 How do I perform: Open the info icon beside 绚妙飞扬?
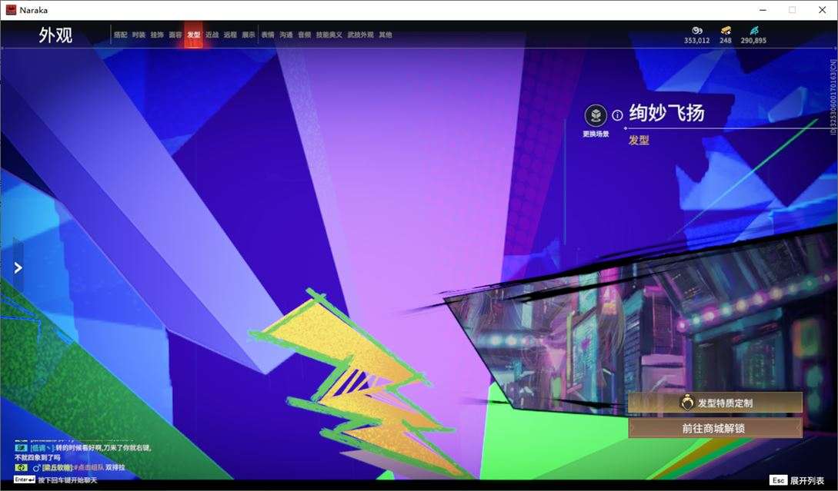tap(617, 114)
